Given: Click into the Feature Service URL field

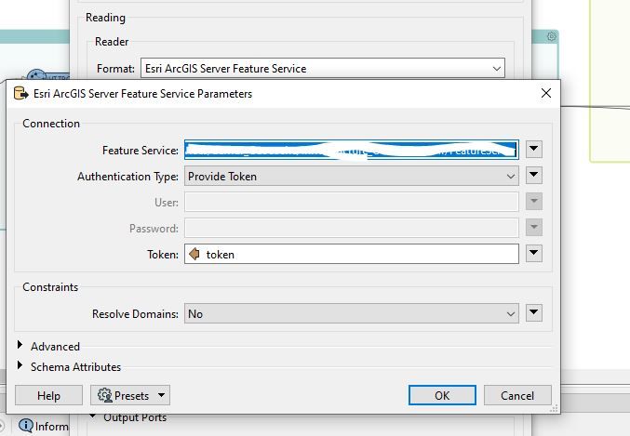Looking at the screenshot, I should tap(350, 149).
